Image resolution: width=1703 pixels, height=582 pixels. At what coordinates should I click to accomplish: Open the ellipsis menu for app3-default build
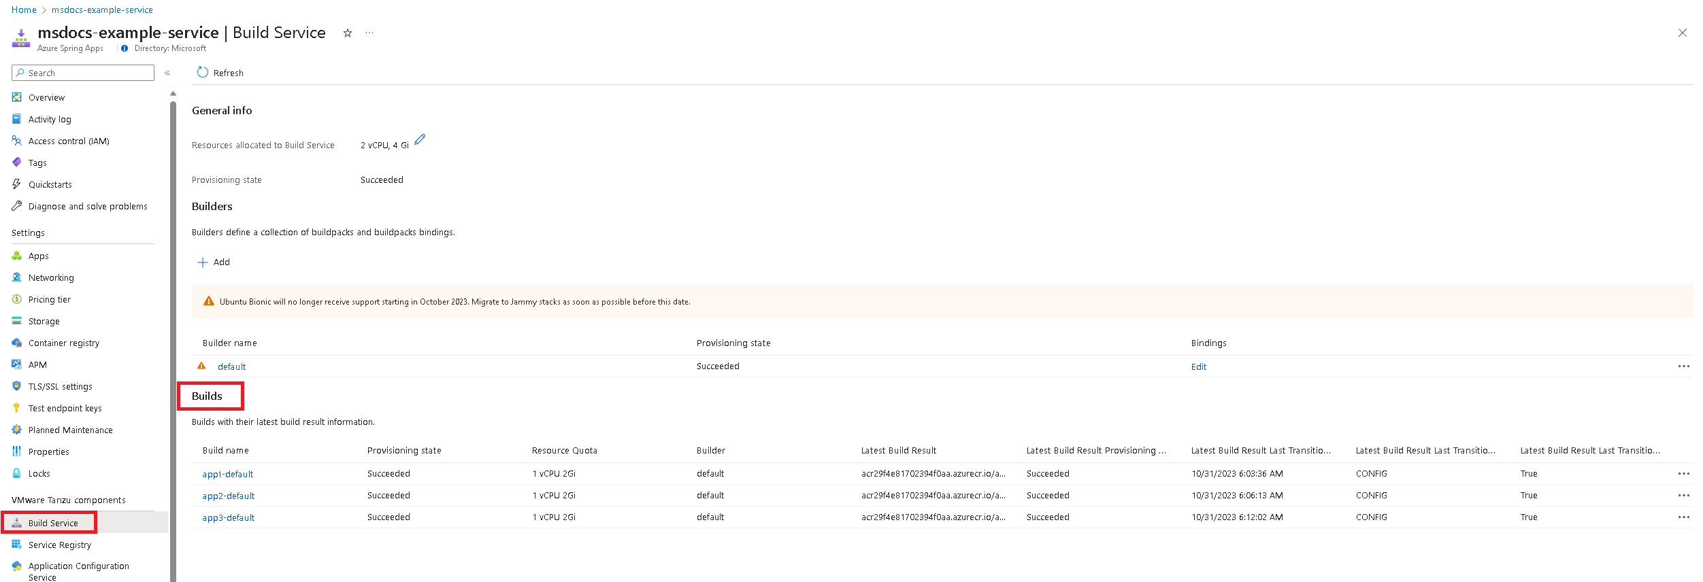[1683, 517]
